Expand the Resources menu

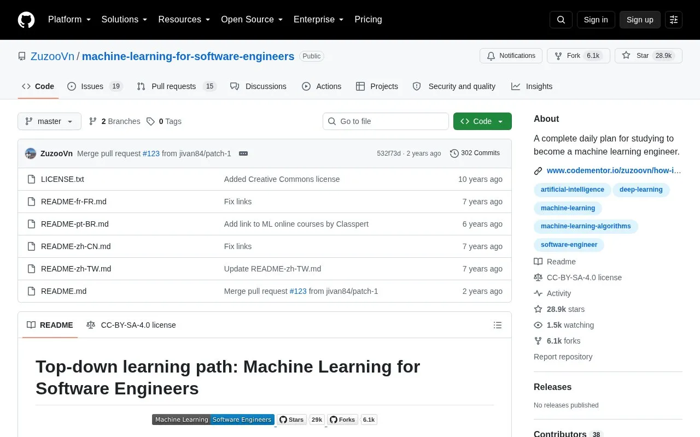coord(184,20)
